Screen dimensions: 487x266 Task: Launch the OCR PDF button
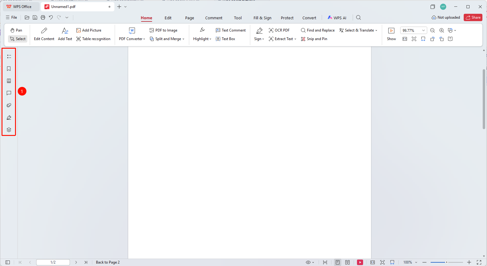tap(279, 30)
